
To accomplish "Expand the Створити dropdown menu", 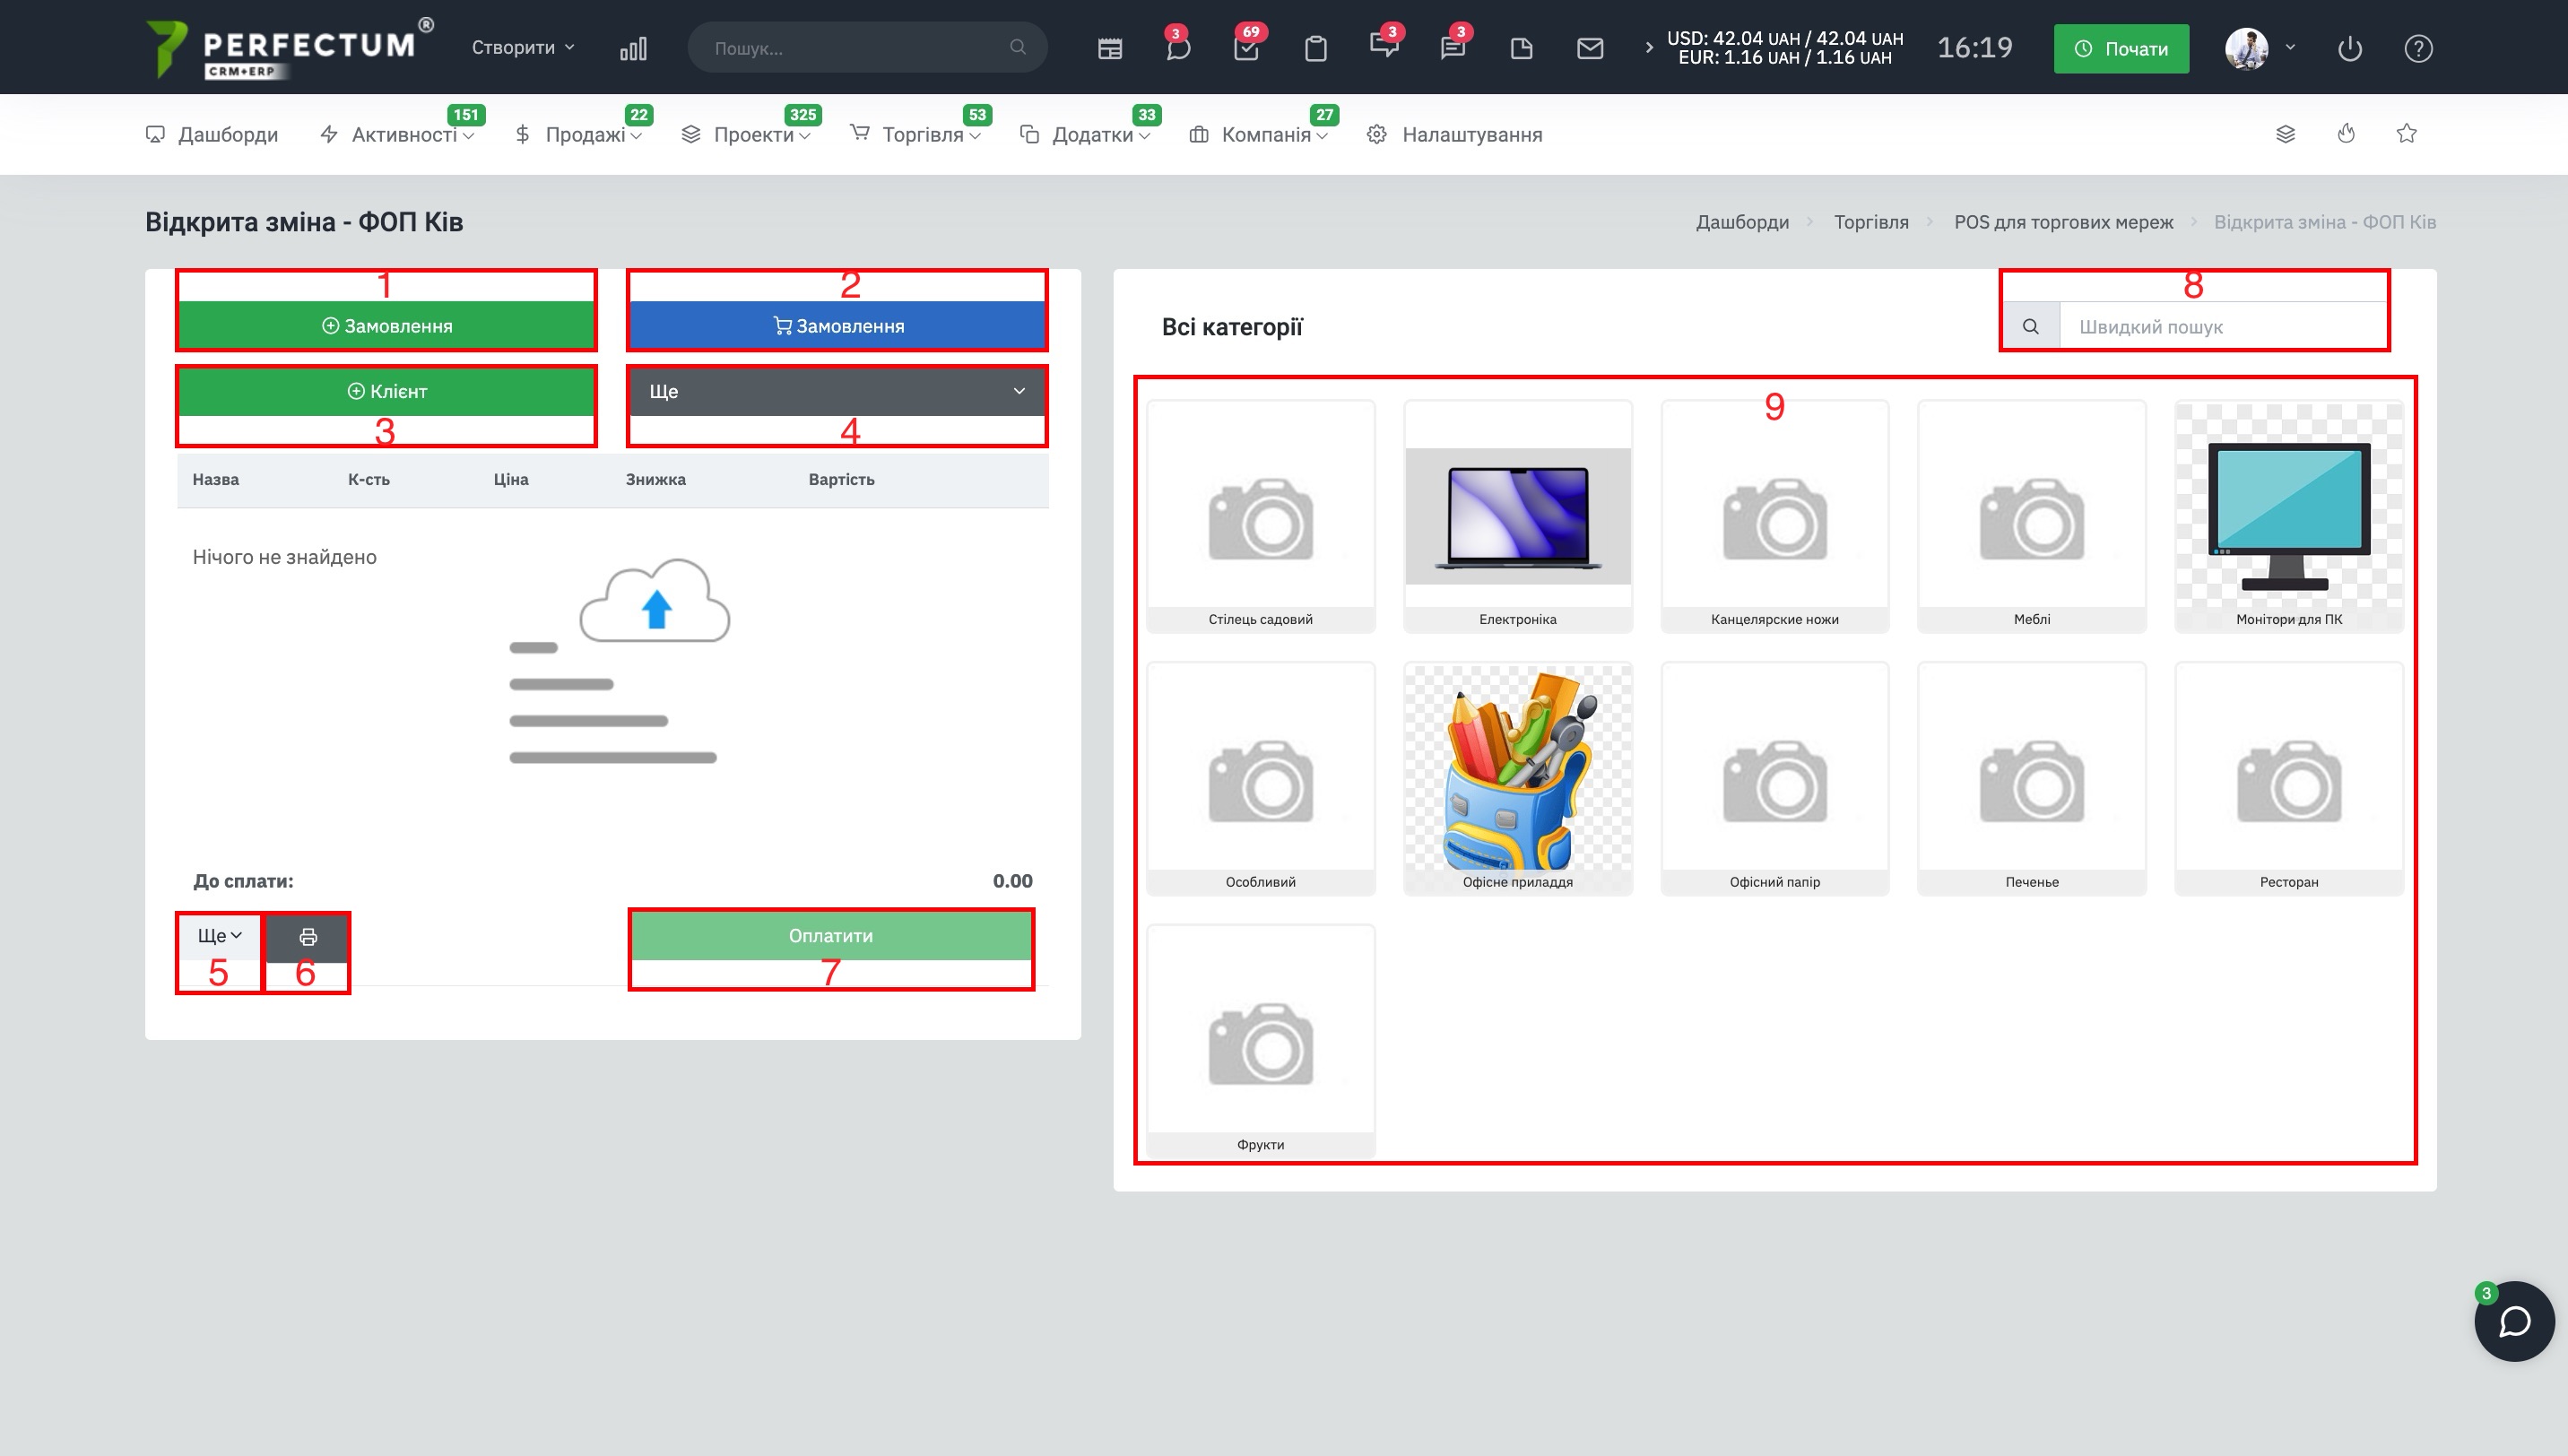I will [523, 48].
